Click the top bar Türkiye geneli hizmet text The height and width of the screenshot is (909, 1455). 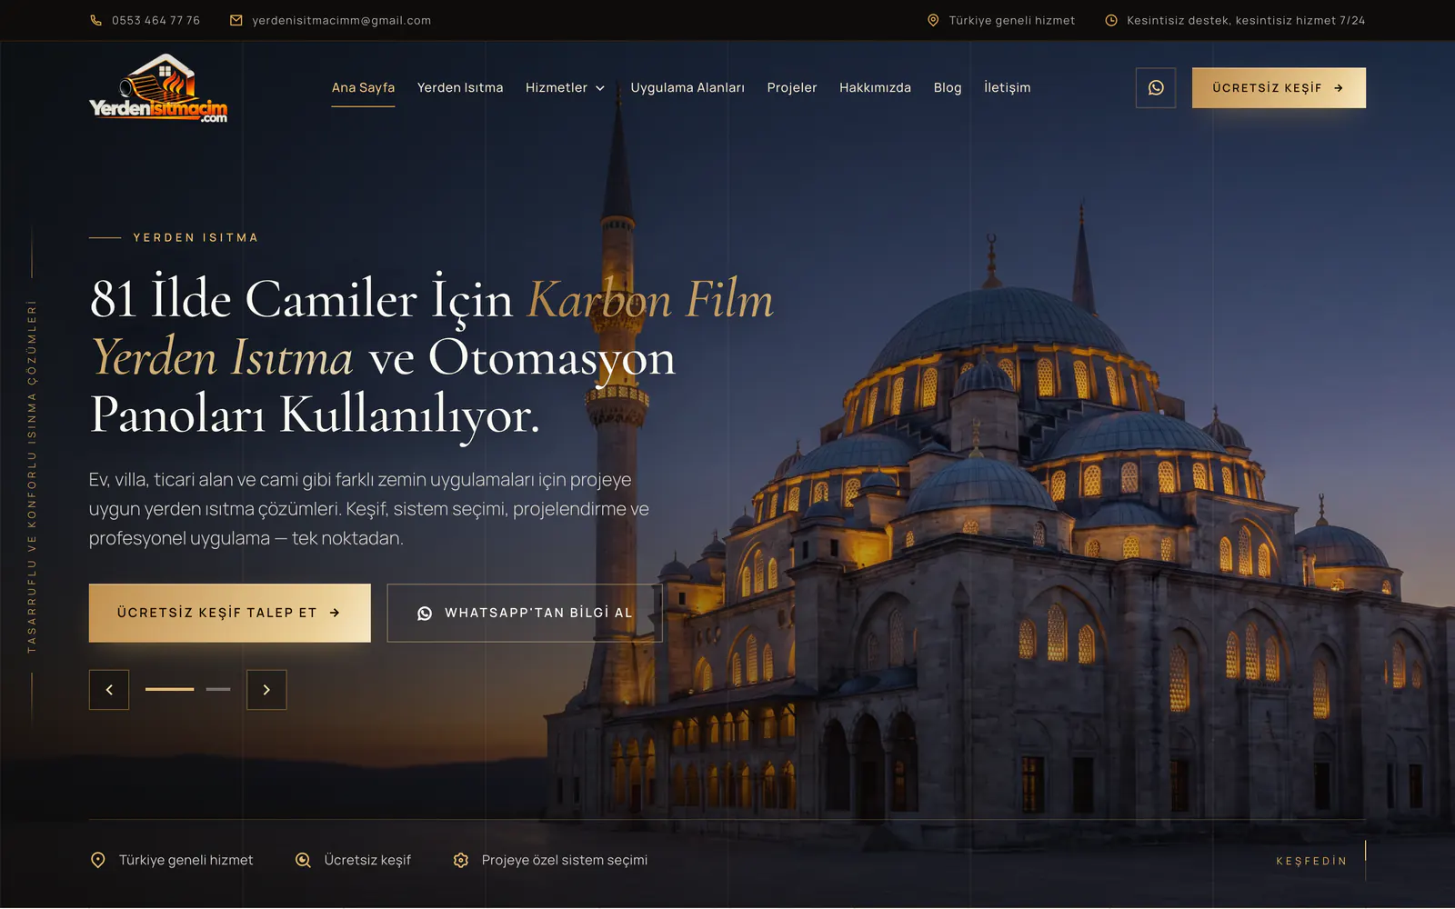pos(1012,20)
